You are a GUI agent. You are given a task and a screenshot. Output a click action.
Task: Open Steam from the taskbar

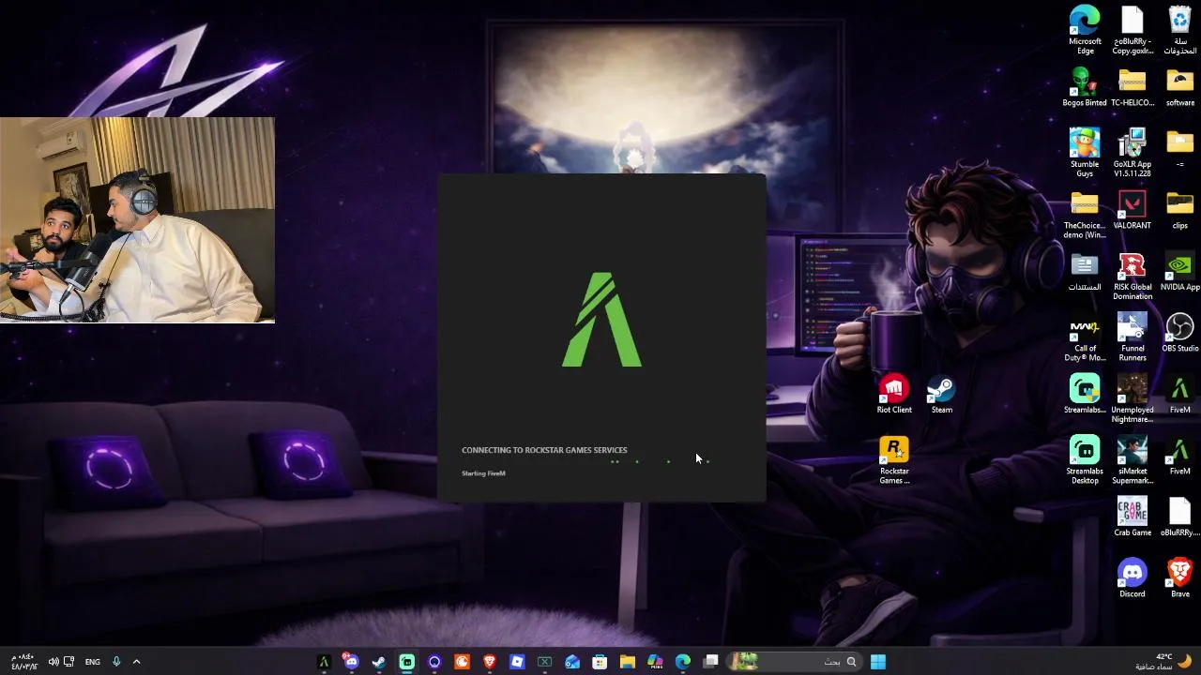tap(378, 662)
